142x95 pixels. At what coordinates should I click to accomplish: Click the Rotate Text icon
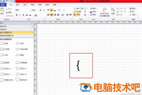point(62,15)
